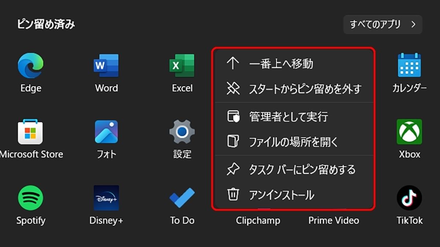Select 一番上へ移動 menu entry
This screenshot has height=247, width=440.
[x=294, y=64]
